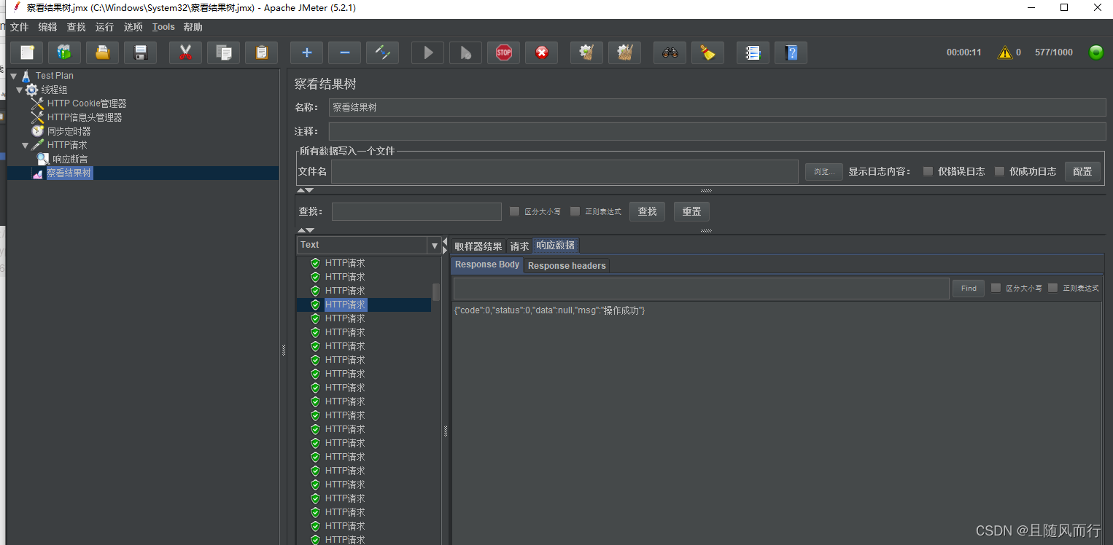Open the 帮助 menu
This screenshot has width=1113, height=545.
click(193, 27)
